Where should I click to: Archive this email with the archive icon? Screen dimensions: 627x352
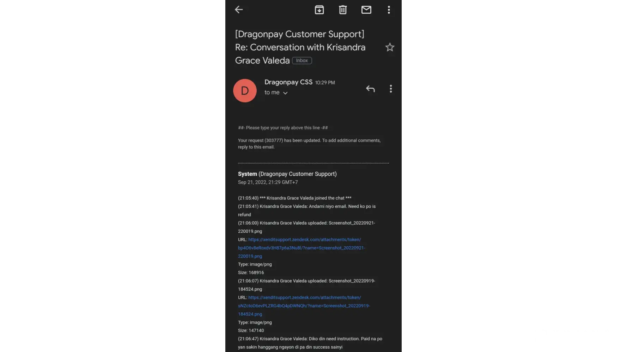pyautogui.click(x=319, y=10)
